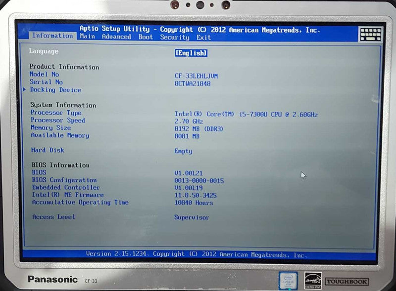The height and width of the screenshot is (291, 396).
Task: Click the Access Level label
Action: (x=54, y=217)
